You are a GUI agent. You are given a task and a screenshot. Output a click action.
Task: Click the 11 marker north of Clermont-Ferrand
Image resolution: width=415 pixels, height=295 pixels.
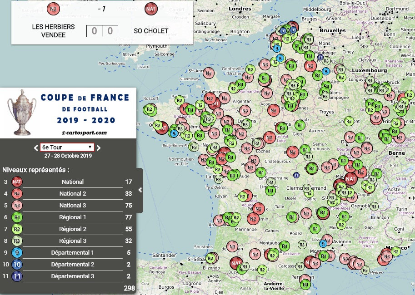click(x=296, y=175)
